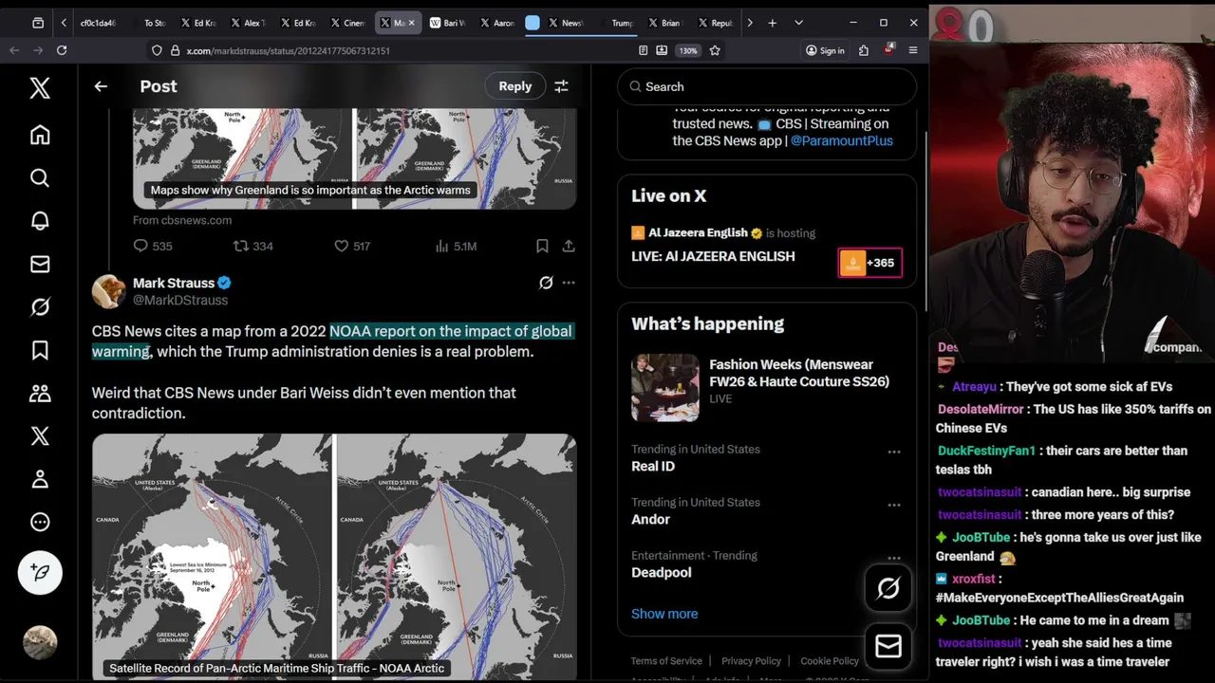The height and width of the screenshot is (683, 1215).
Task: Go to Home in X sidebar
Action: coord(40,135)
